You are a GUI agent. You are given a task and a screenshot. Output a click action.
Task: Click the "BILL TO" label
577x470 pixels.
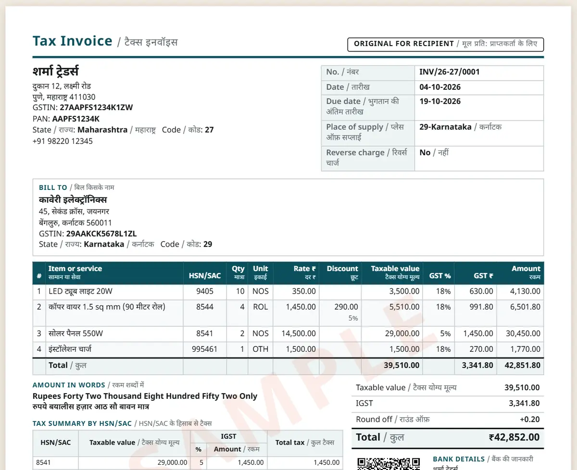(x=53, y=187)
